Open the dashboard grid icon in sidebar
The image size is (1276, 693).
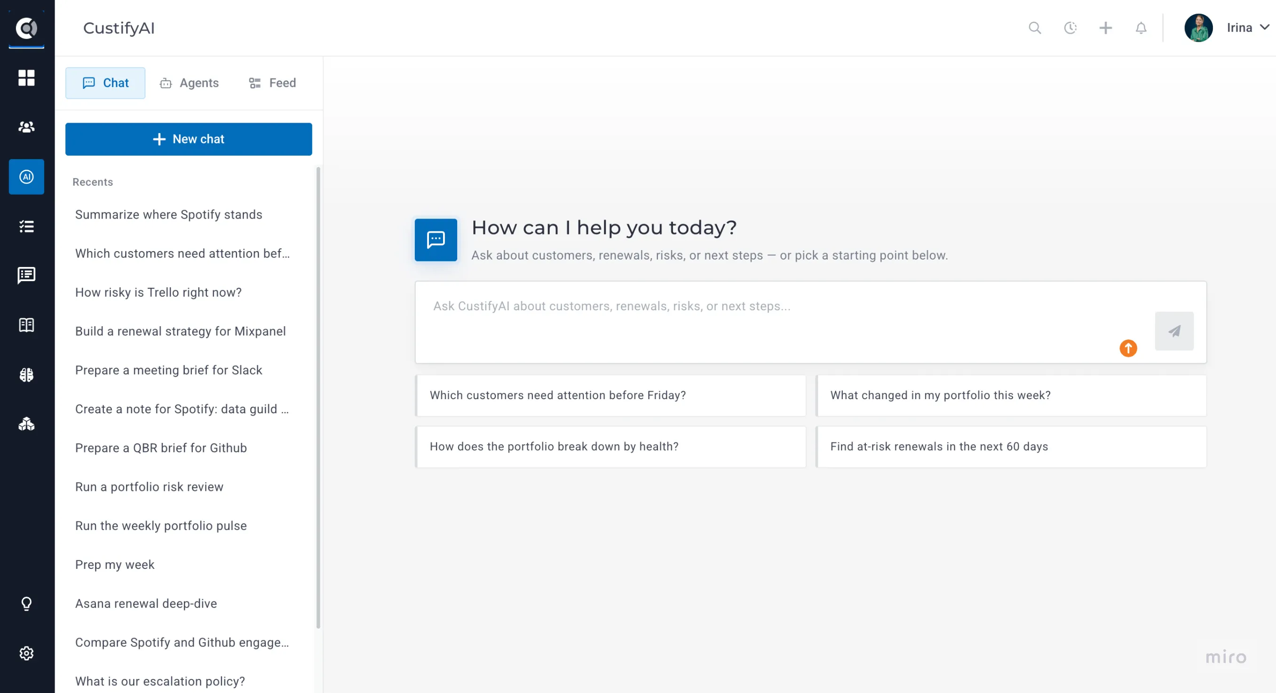(x=26, y=78)
